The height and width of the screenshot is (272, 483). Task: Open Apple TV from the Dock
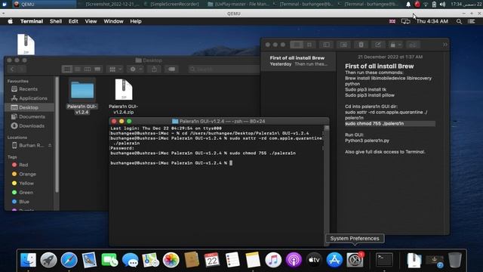point(314,260)
